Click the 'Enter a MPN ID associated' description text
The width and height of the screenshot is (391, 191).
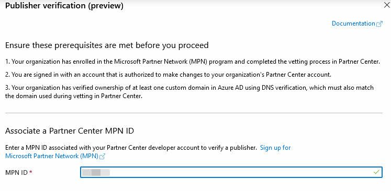click(x=131, y=148)
